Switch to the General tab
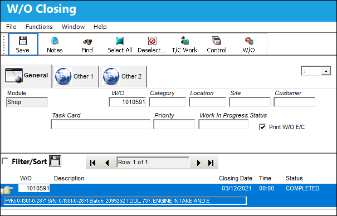 27,76
